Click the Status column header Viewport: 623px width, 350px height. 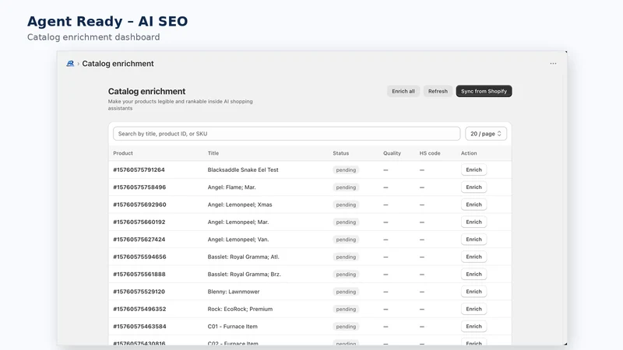(x=341, y=153)
